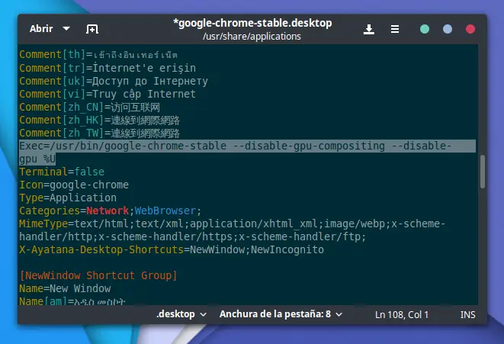504x344 pixels.
Task: Click the Comment[zh_HK] line
Action: (99, 121)
